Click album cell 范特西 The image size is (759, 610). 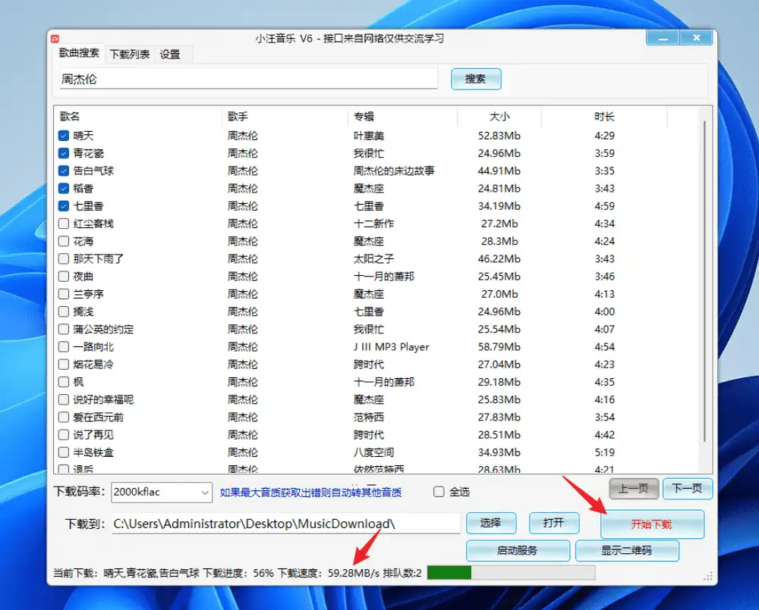tap(368, 417)
